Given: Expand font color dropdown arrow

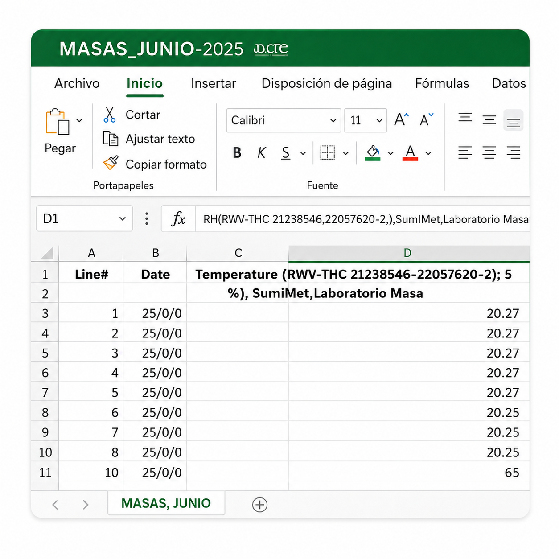Looking at the screenshot, I should pyautogui.click(x=428, y=153).
